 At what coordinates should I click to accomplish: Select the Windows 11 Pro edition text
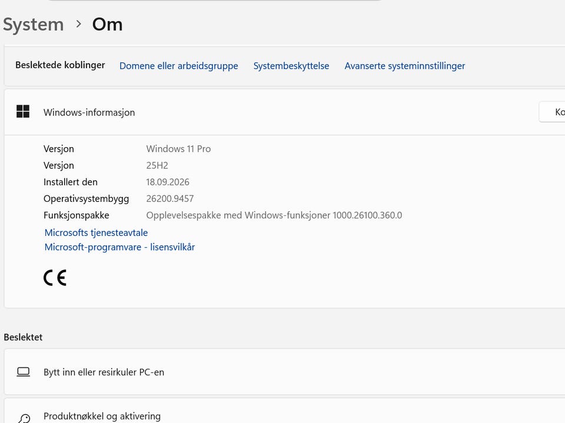[178, 149]
